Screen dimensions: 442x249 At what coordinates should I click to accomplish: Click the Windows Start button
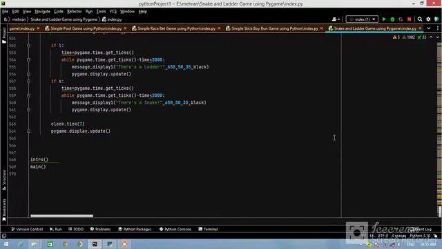(6, 244)
